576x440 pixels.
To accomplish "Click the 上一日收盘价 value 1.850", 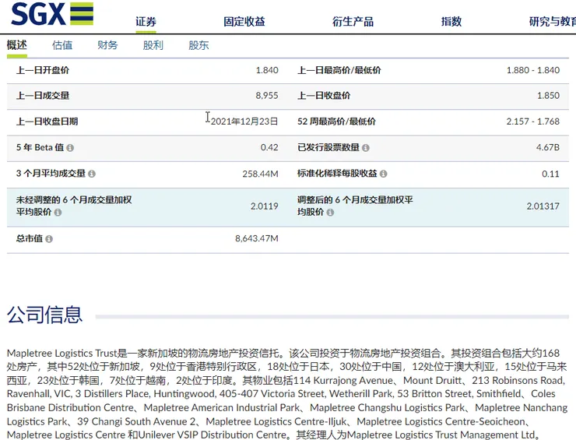I will 549,96.
